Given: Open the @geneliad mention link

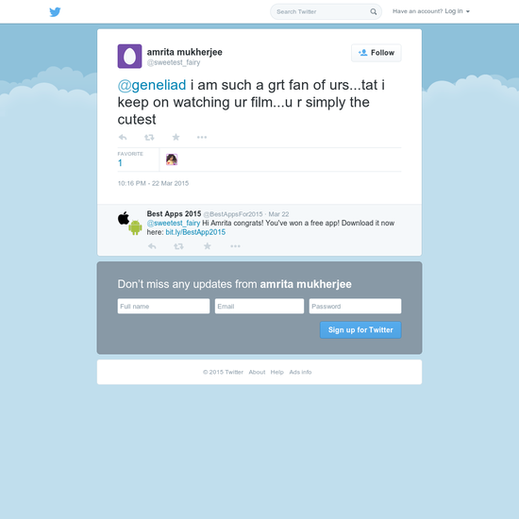Looking at the screenshot, I should 152,85.
